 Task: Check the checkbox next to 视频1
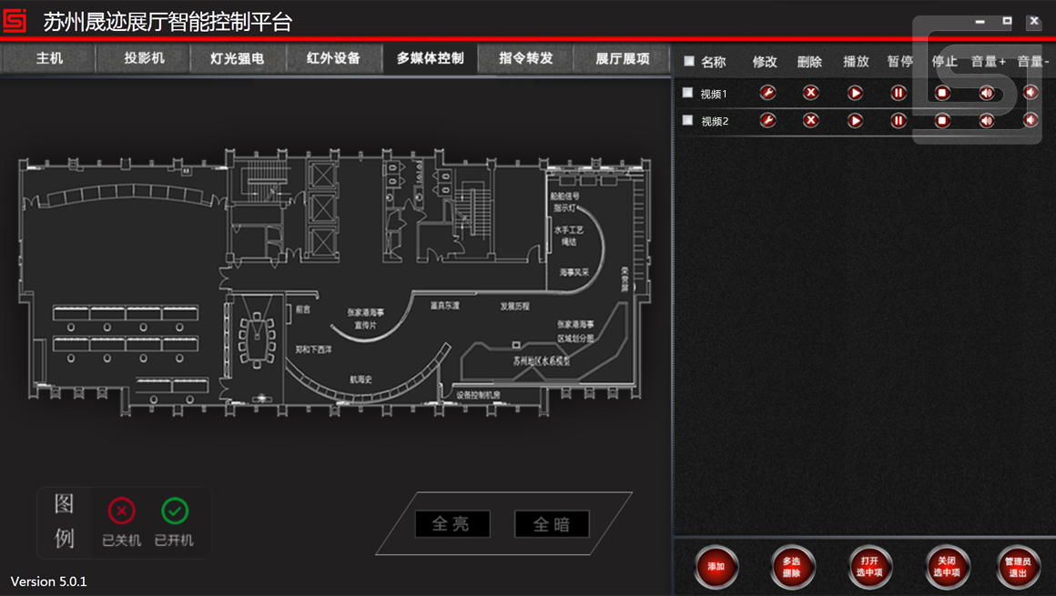point(688,92)
